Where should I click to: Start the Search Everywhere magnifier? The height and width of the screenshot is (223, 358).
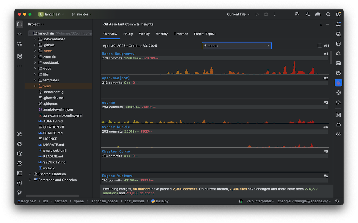tap(328, 14)
